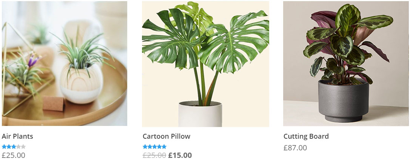Go to the Cartoon Pillow product page
Screen dimensions: 410x159
(x=166, y=136)
